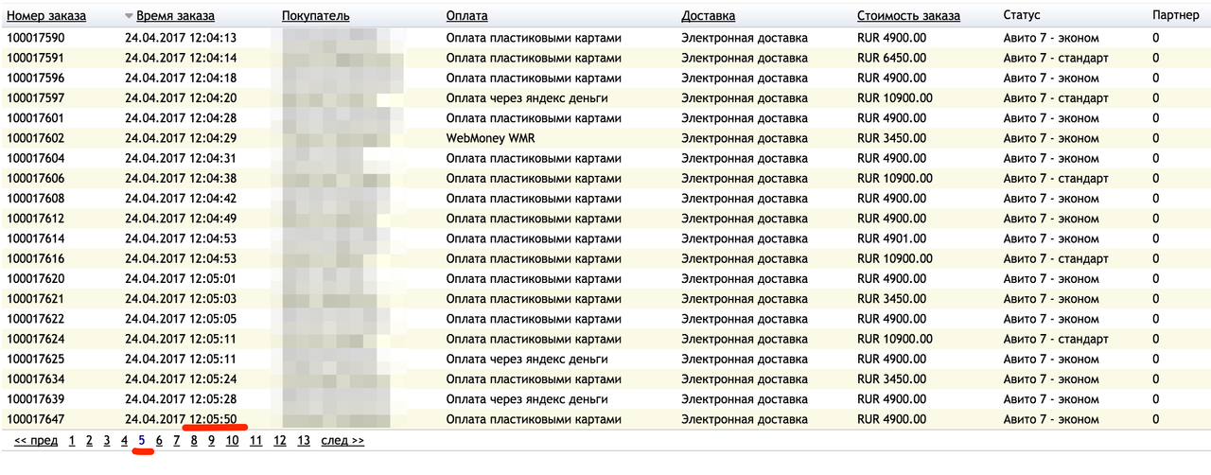
Task: Click the sort arrow beside Время заказа
Action: [x=129, y=16]
